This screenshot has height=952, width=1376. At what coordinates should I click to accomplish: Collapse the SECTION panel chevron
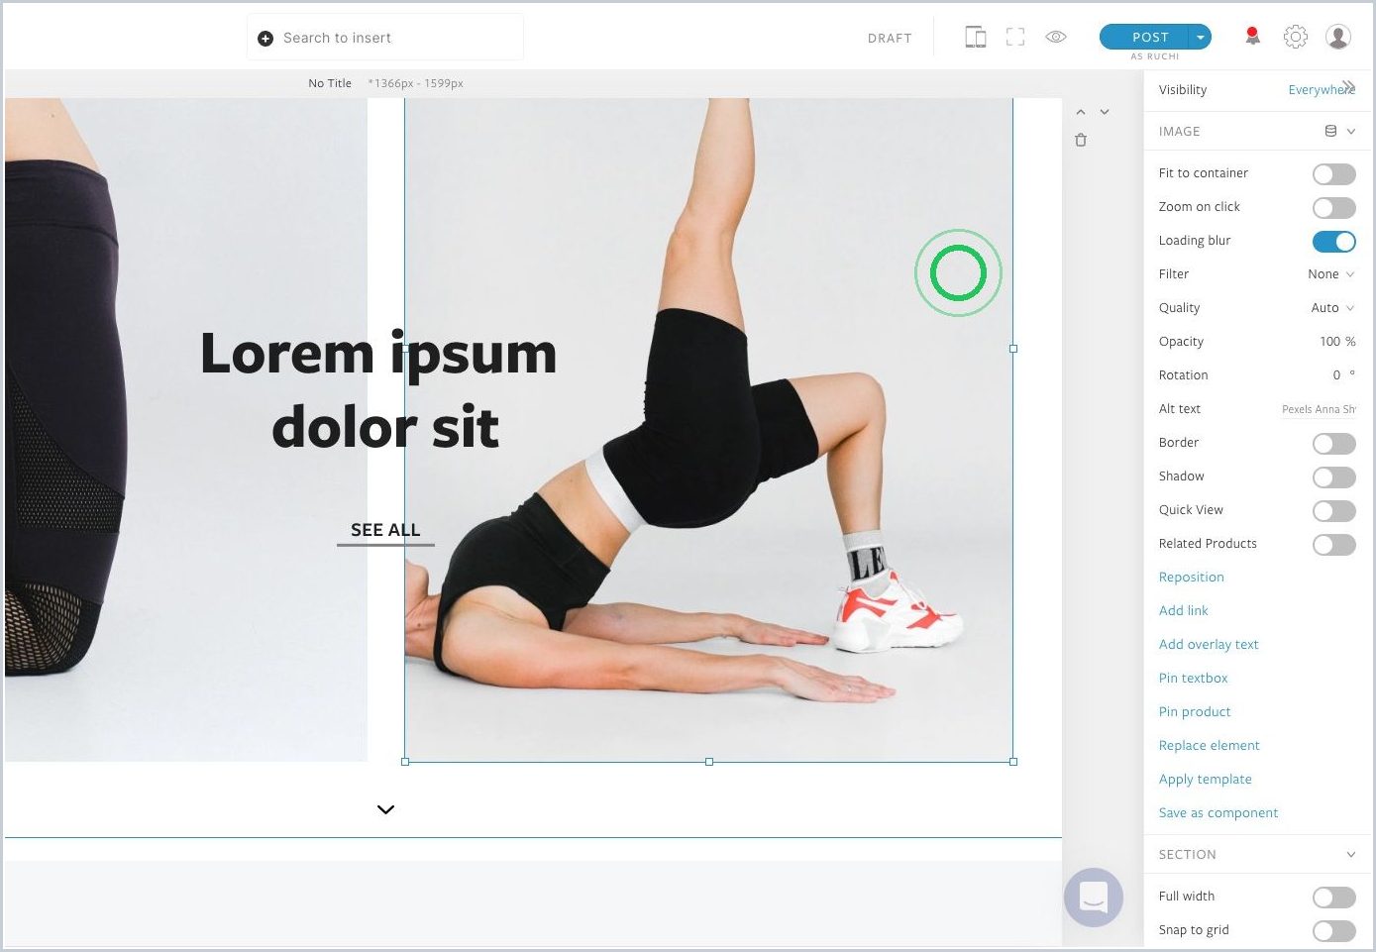1350,854
